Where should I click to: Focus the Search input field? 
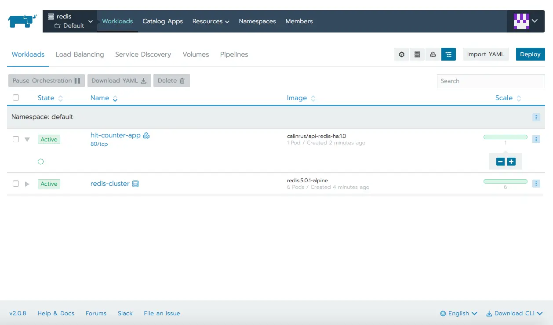491,81
